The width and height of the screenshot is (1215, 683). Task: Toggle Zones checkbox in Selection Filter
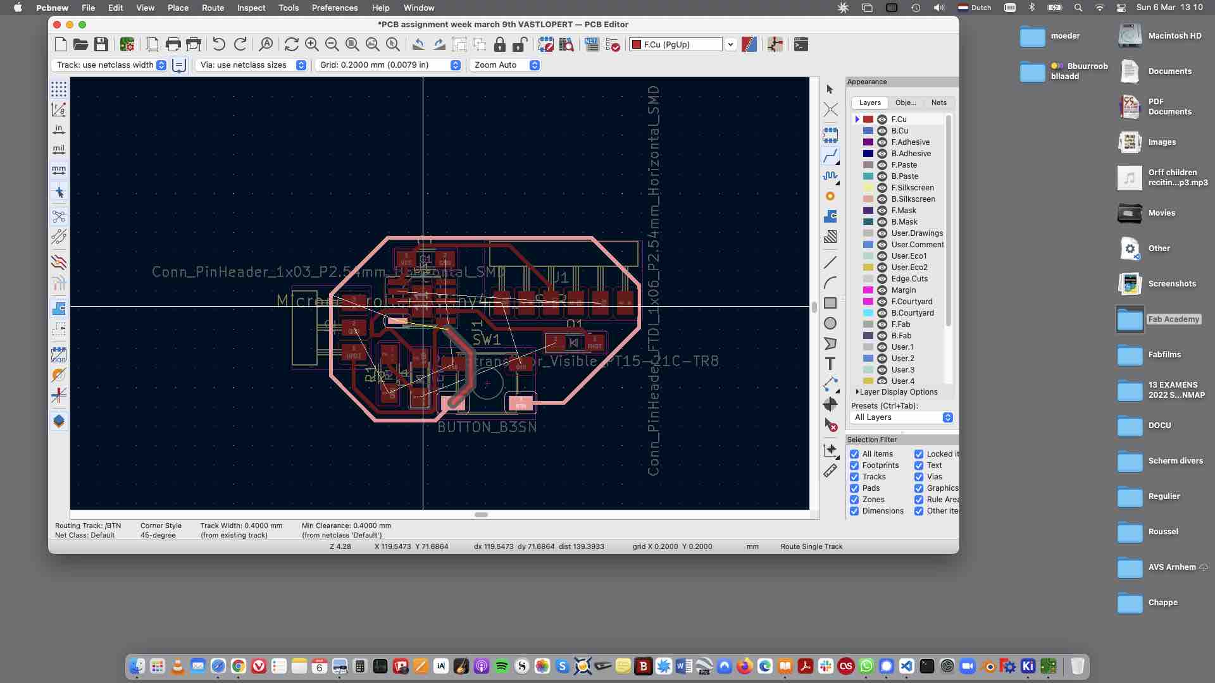click(x=854, y=499)
